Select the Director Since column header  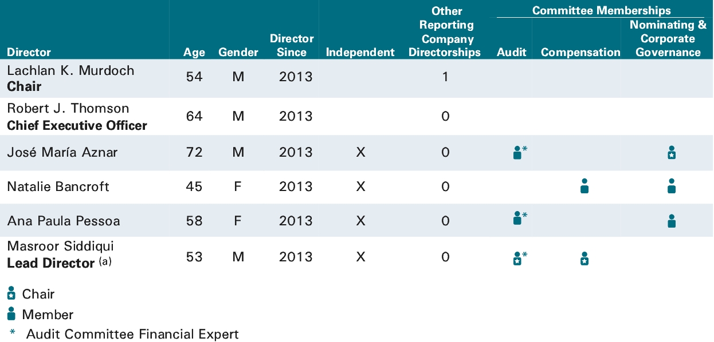(292, 45)
